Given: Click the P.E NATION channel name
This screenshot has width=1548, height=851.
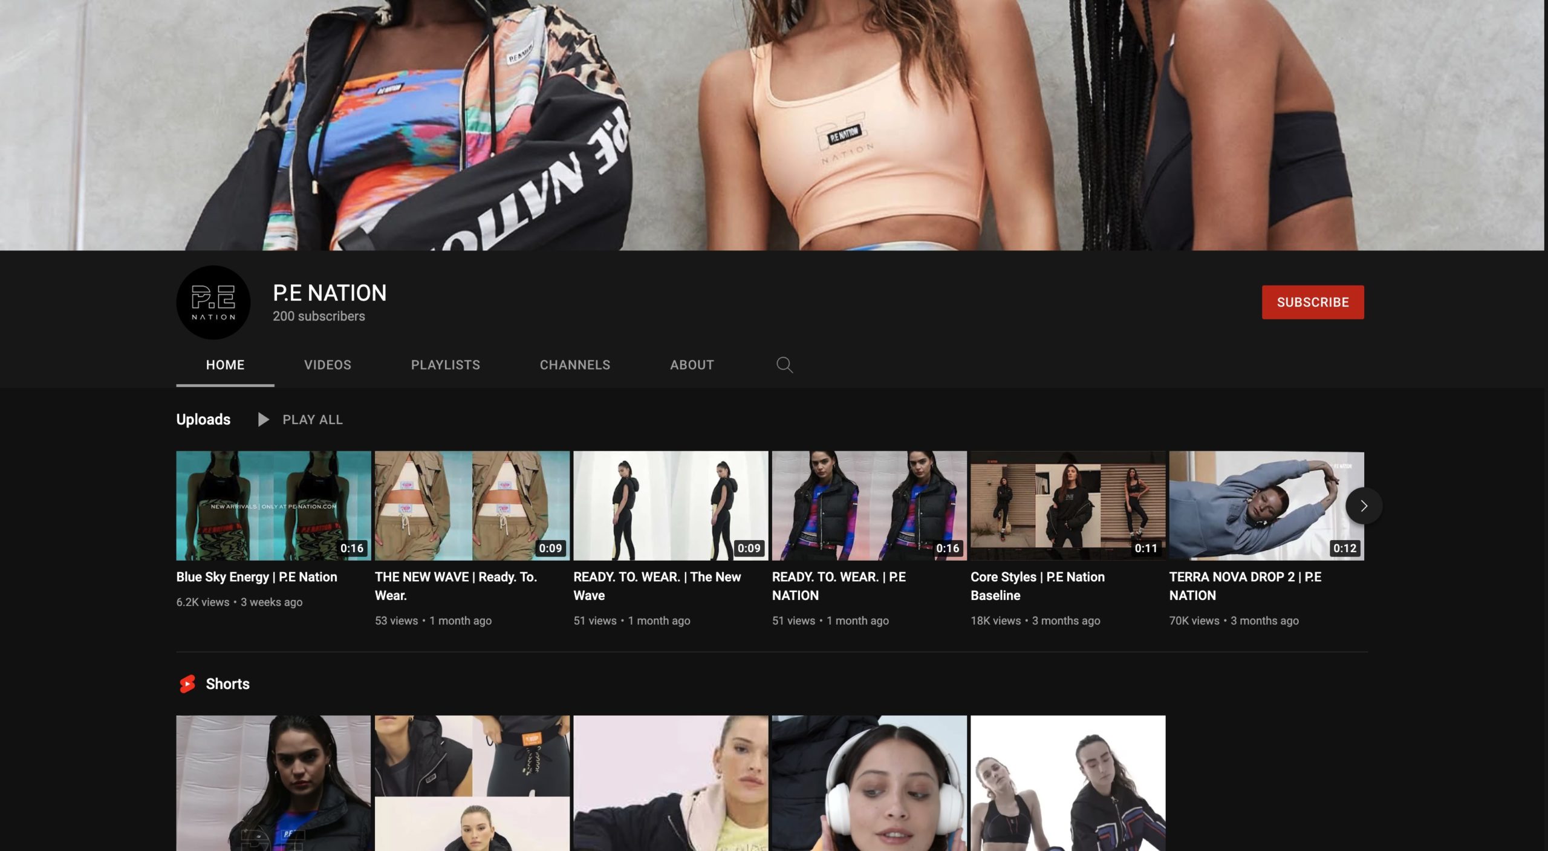Looking at the screenshot, I should (x=330, y=293).
